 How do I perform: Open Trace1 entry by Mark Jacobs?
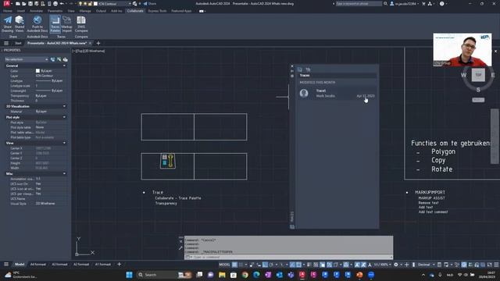(337, 93)
